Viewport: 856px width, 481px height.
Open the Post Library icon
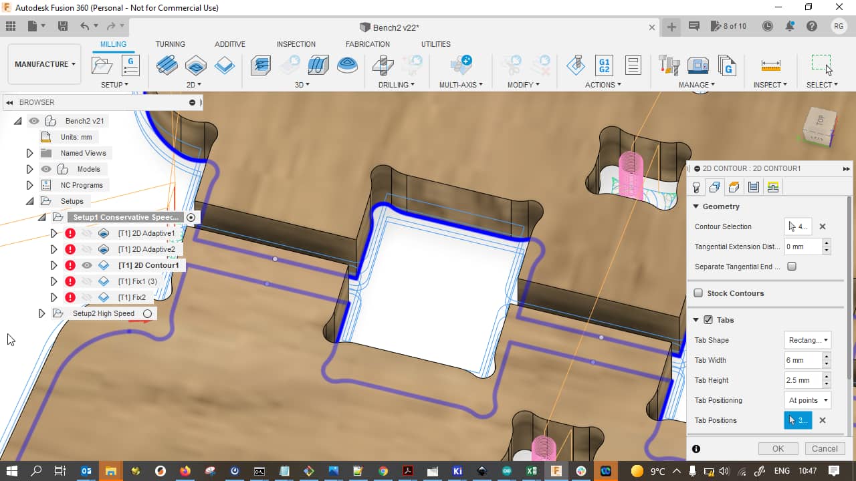pos(727,65)
